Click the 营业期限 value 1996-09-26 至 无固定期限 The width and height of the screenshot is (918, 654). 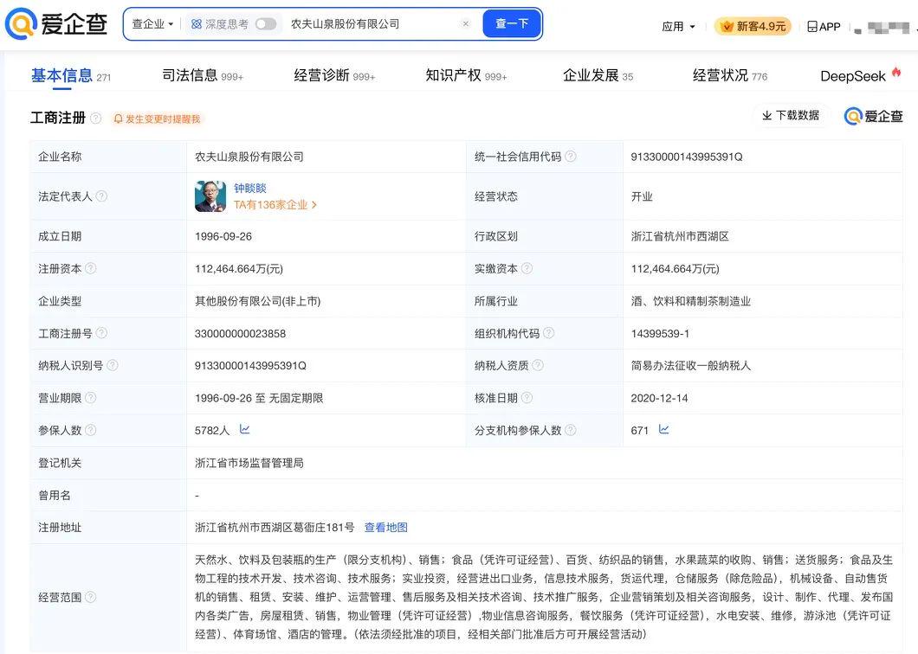coord(259,398)
